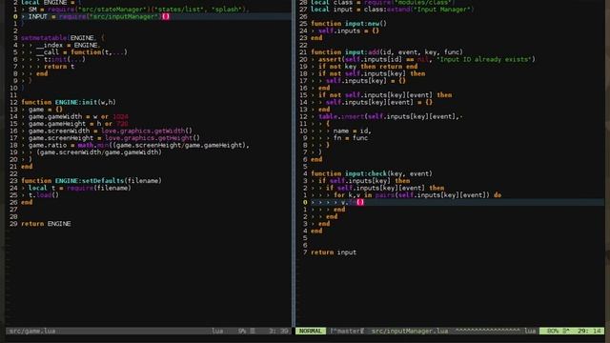
Task: Click the assert 'Input ID already exists' line
Action: point(427,59)
